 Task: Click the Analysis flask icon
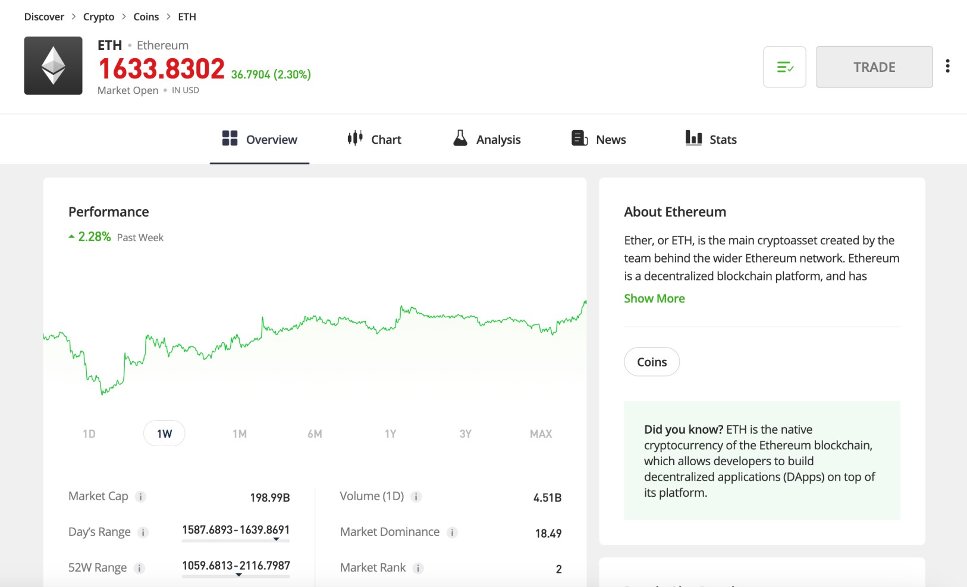click(x=460, y=138)
